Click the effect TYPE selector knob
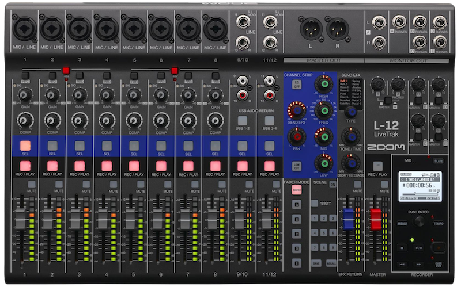Viewport: 461px width, 287px height. tap(351, 112)
